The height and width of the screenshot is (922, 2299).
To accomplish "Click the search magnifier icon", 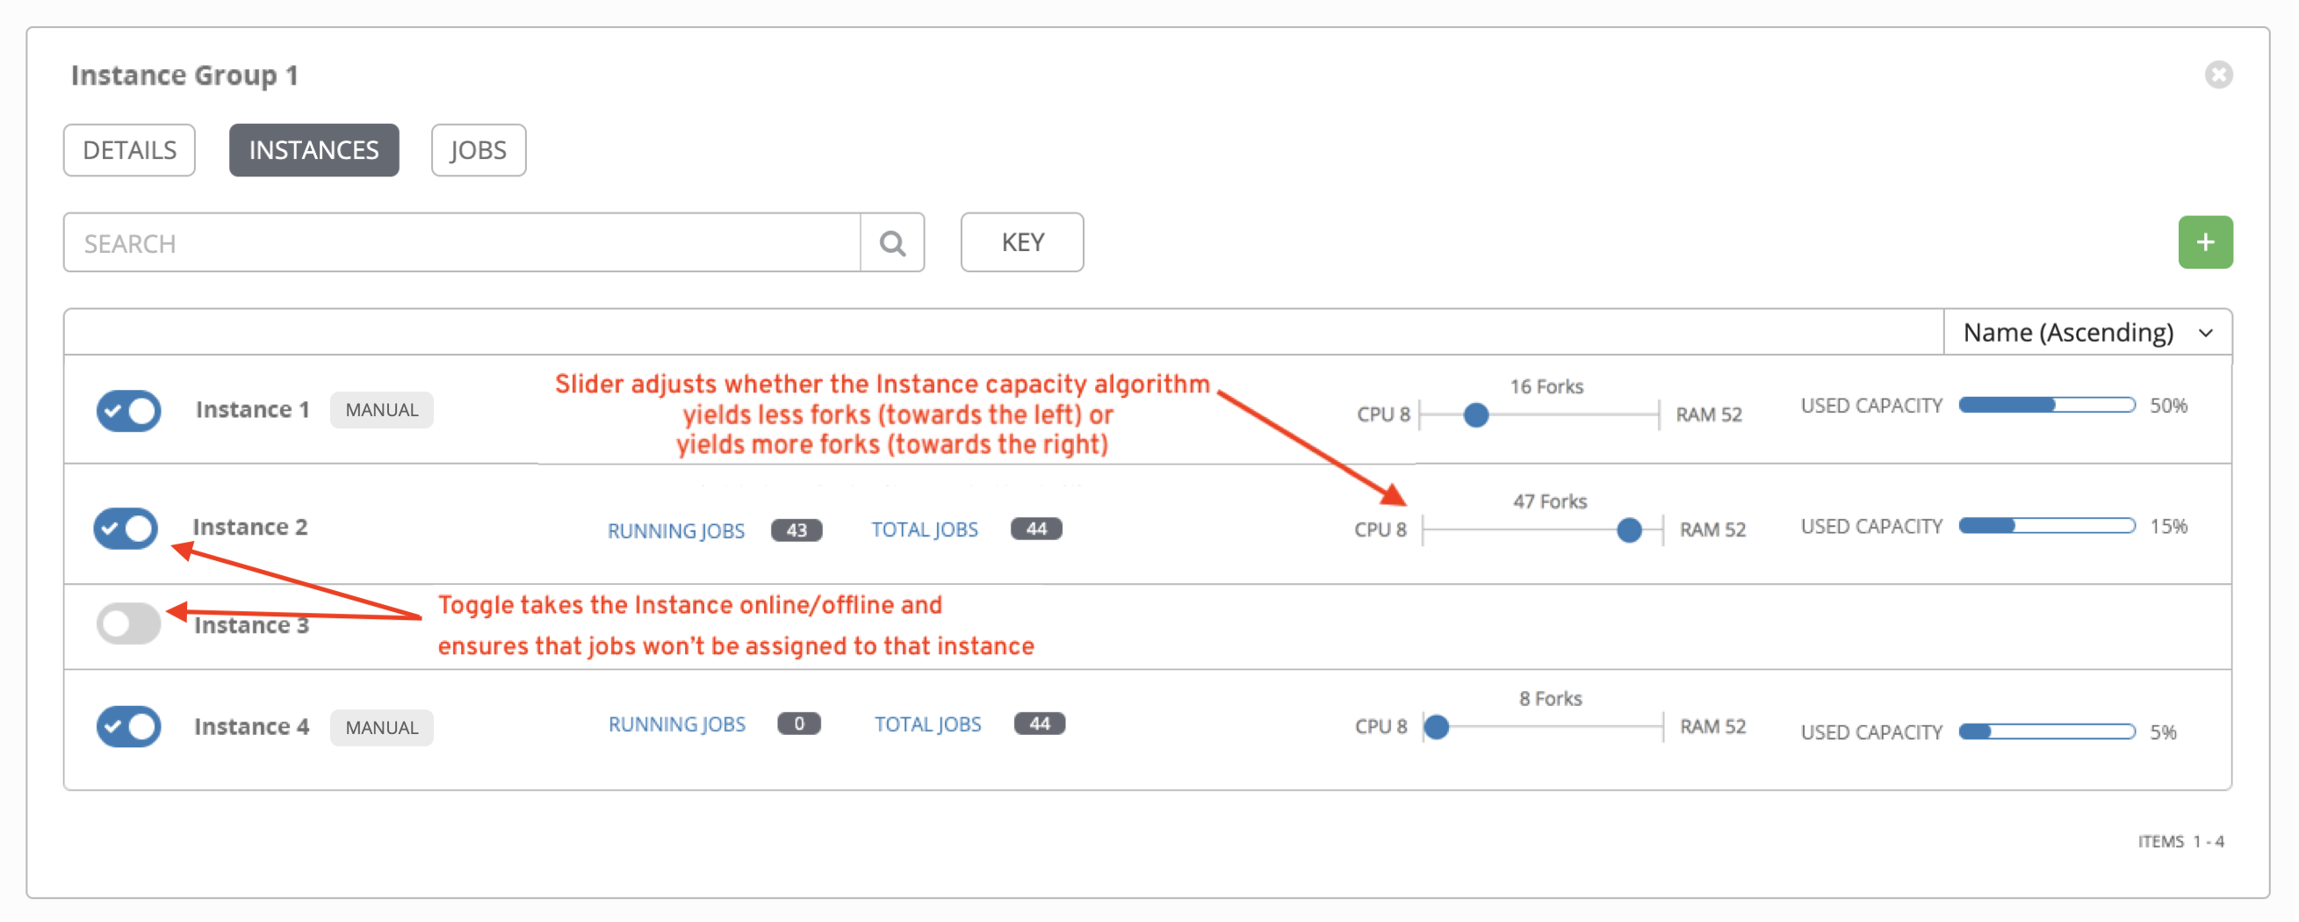I will tap(891, 242).
